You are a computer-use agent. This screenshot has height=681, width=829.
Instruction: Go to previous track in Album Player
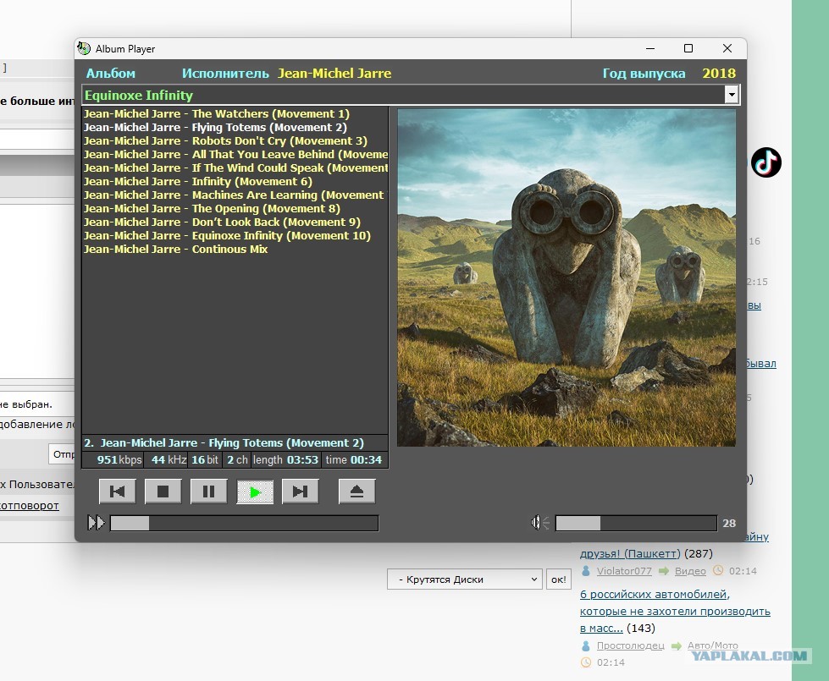coord(118,492)
